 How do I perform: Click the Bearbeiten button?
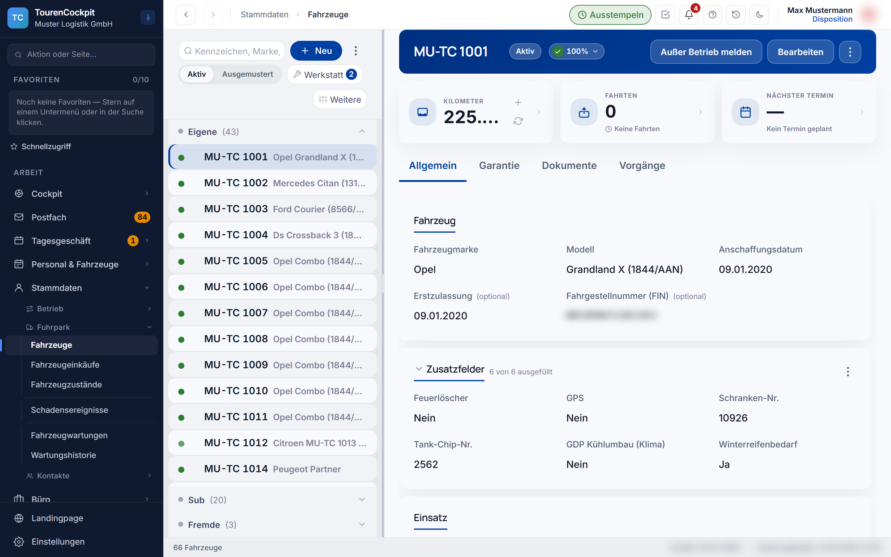click(x=800, y=52)
